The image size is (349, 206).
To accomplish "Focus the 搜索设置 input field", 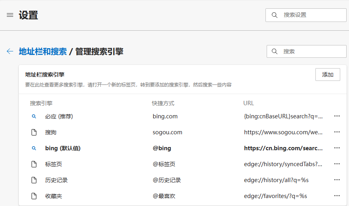I will point(306,15).
